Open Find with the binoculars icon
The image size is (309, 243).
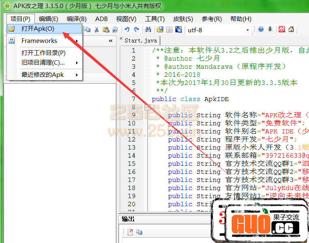[x=148, y=30]
